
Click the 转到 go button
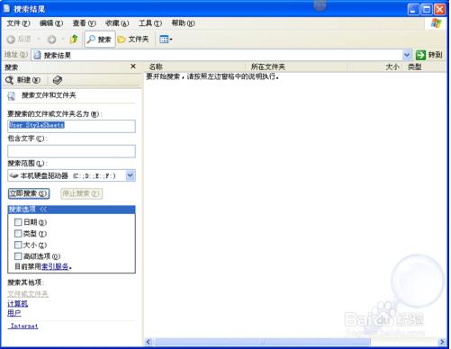click(429, 55)
